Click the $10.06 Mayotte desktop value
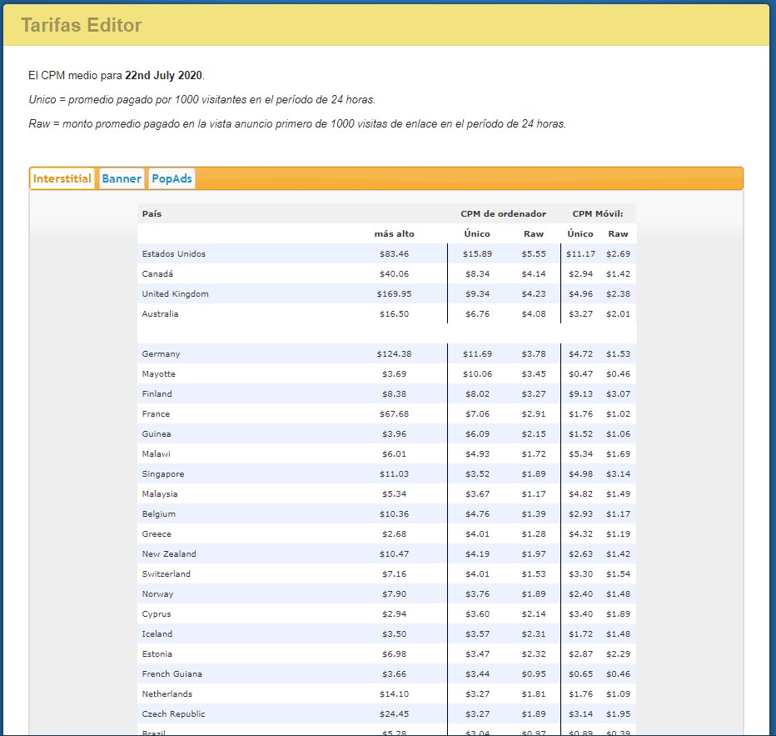 (478, 374)
